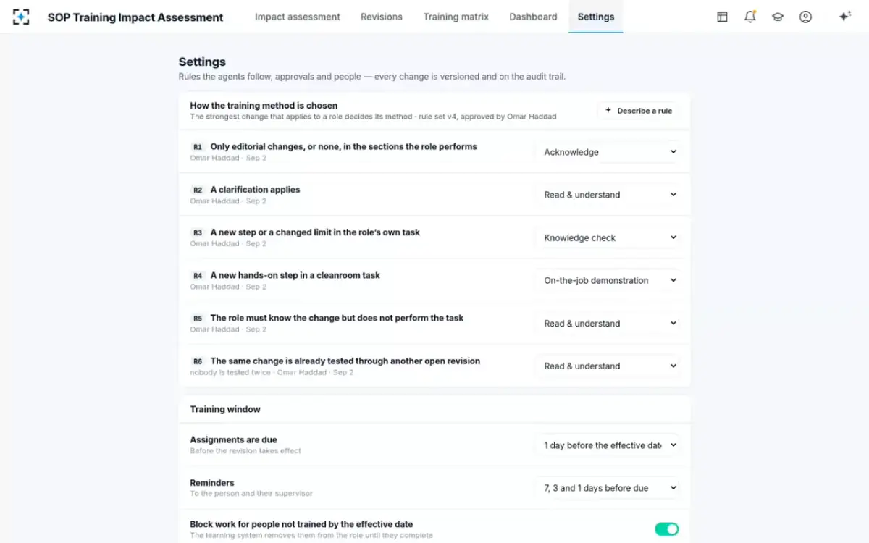This screenshot has height=543, width=869.
Task: Open method dropdown for R2 clarification rule
Action: click(609, 195)
